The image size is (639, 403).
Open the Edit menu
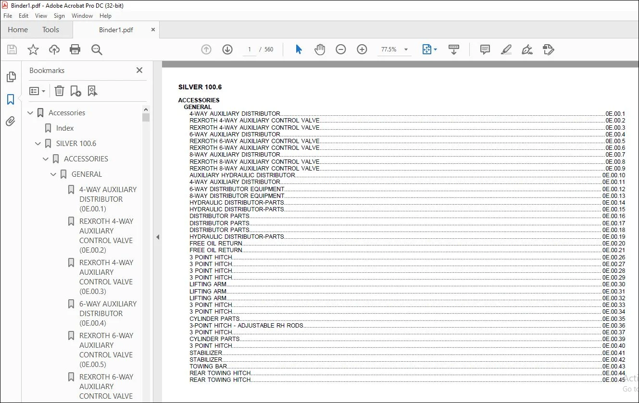[x=24, y=16]
